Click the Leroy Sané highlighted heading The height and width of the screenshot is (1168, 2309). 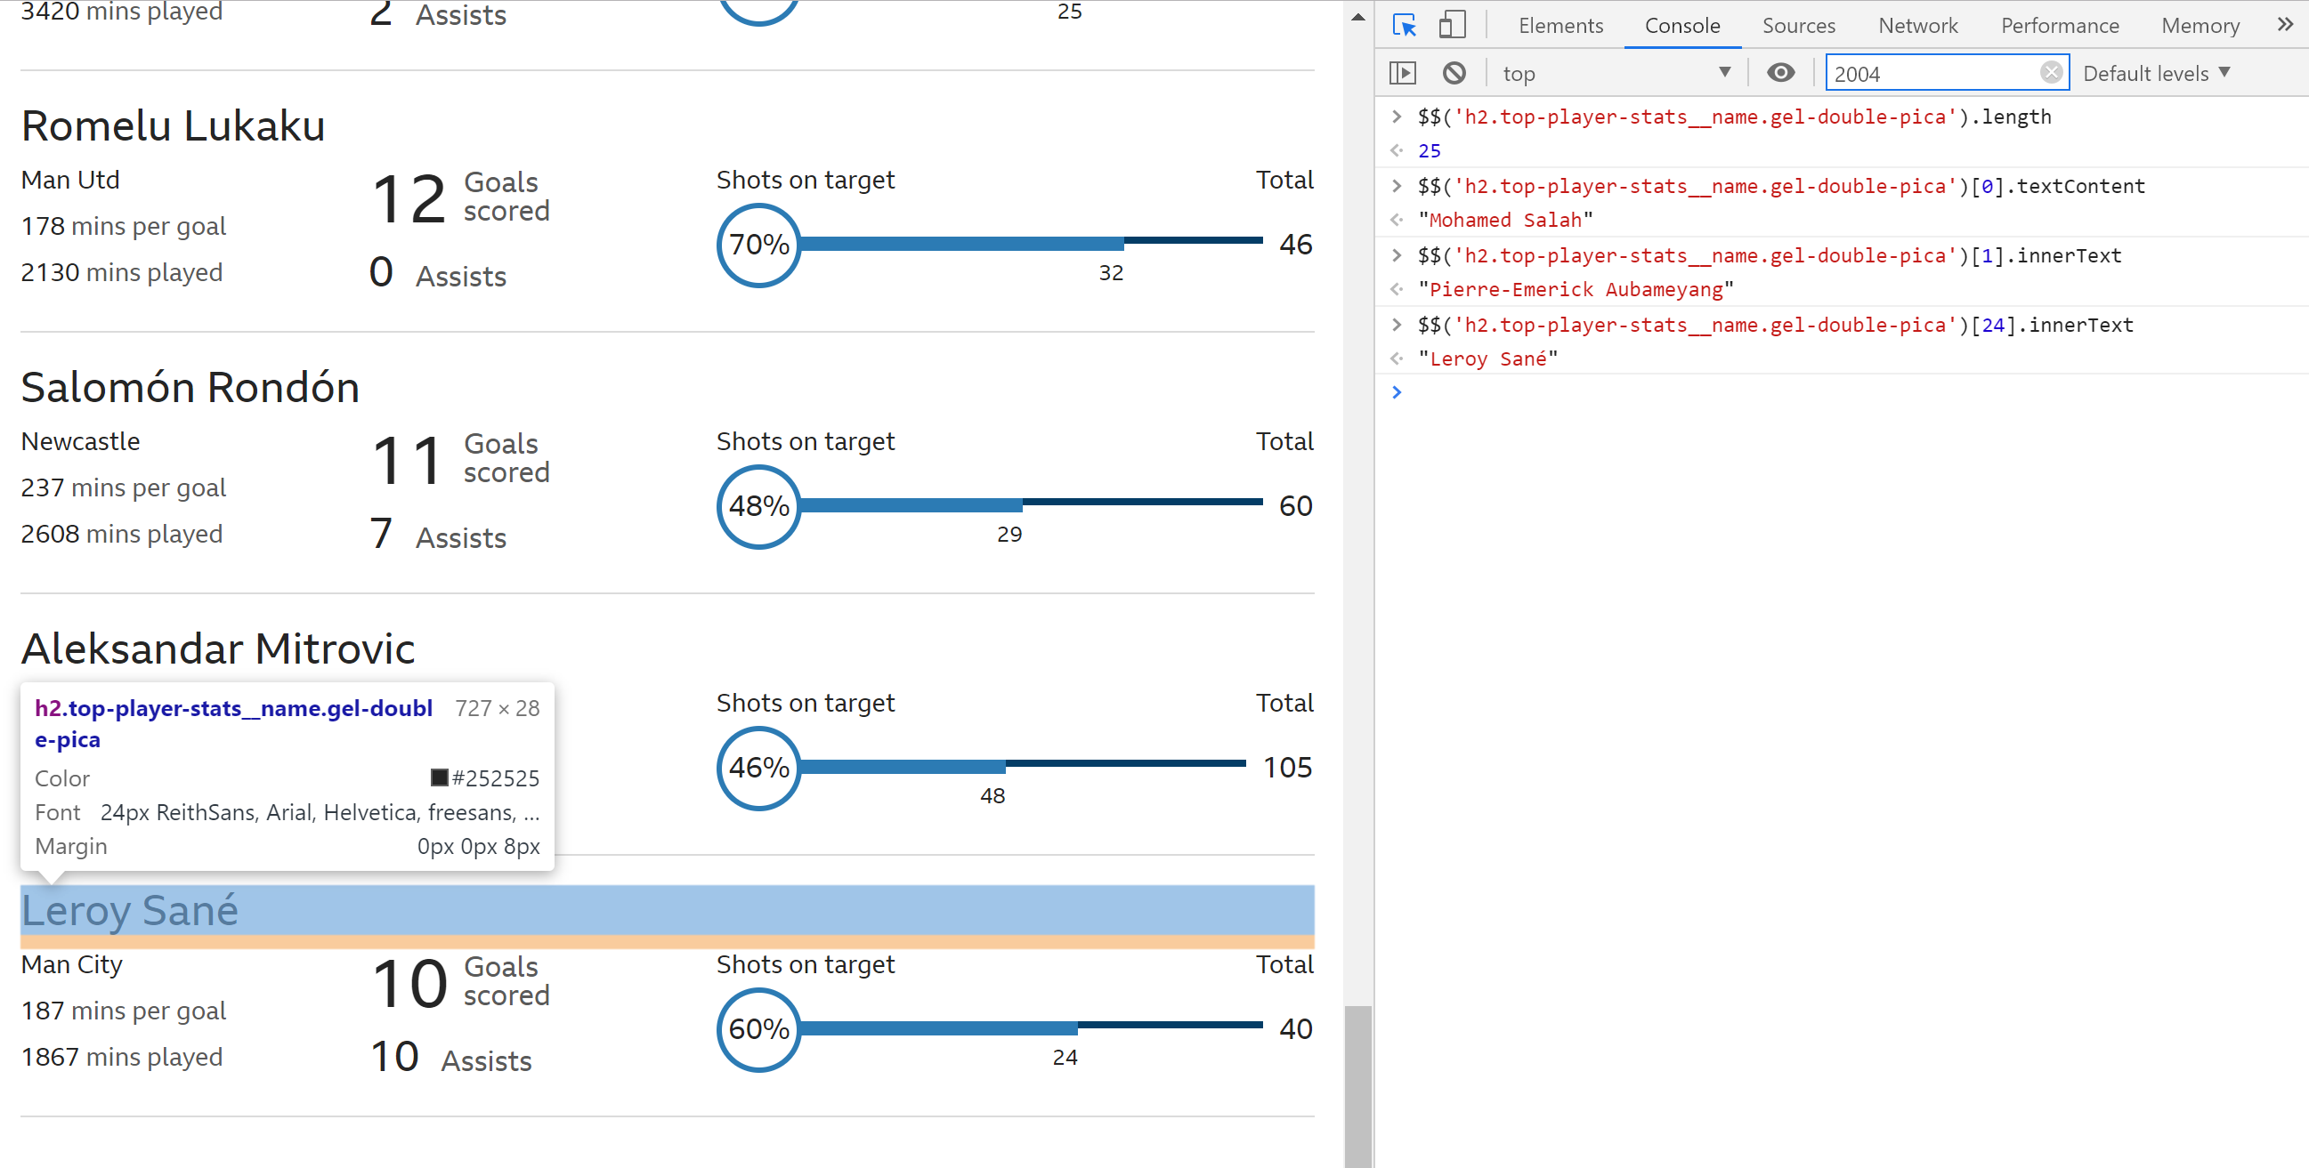pos(130,910)
